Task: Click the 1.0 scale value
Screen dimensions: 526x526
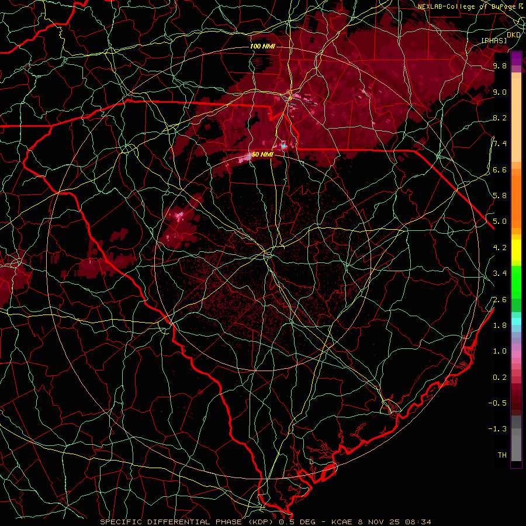Action: tap(500, 351)
